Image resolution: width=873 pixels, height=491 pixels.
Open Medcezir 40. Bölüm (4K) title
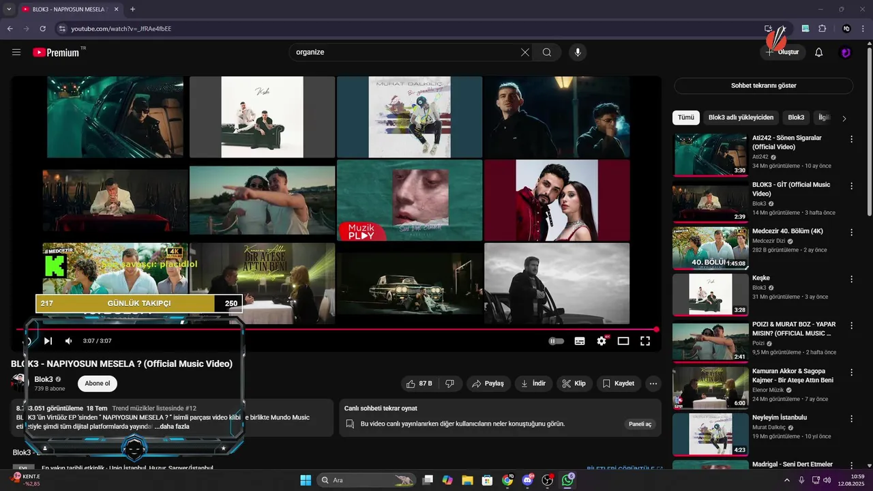(788, 231)
